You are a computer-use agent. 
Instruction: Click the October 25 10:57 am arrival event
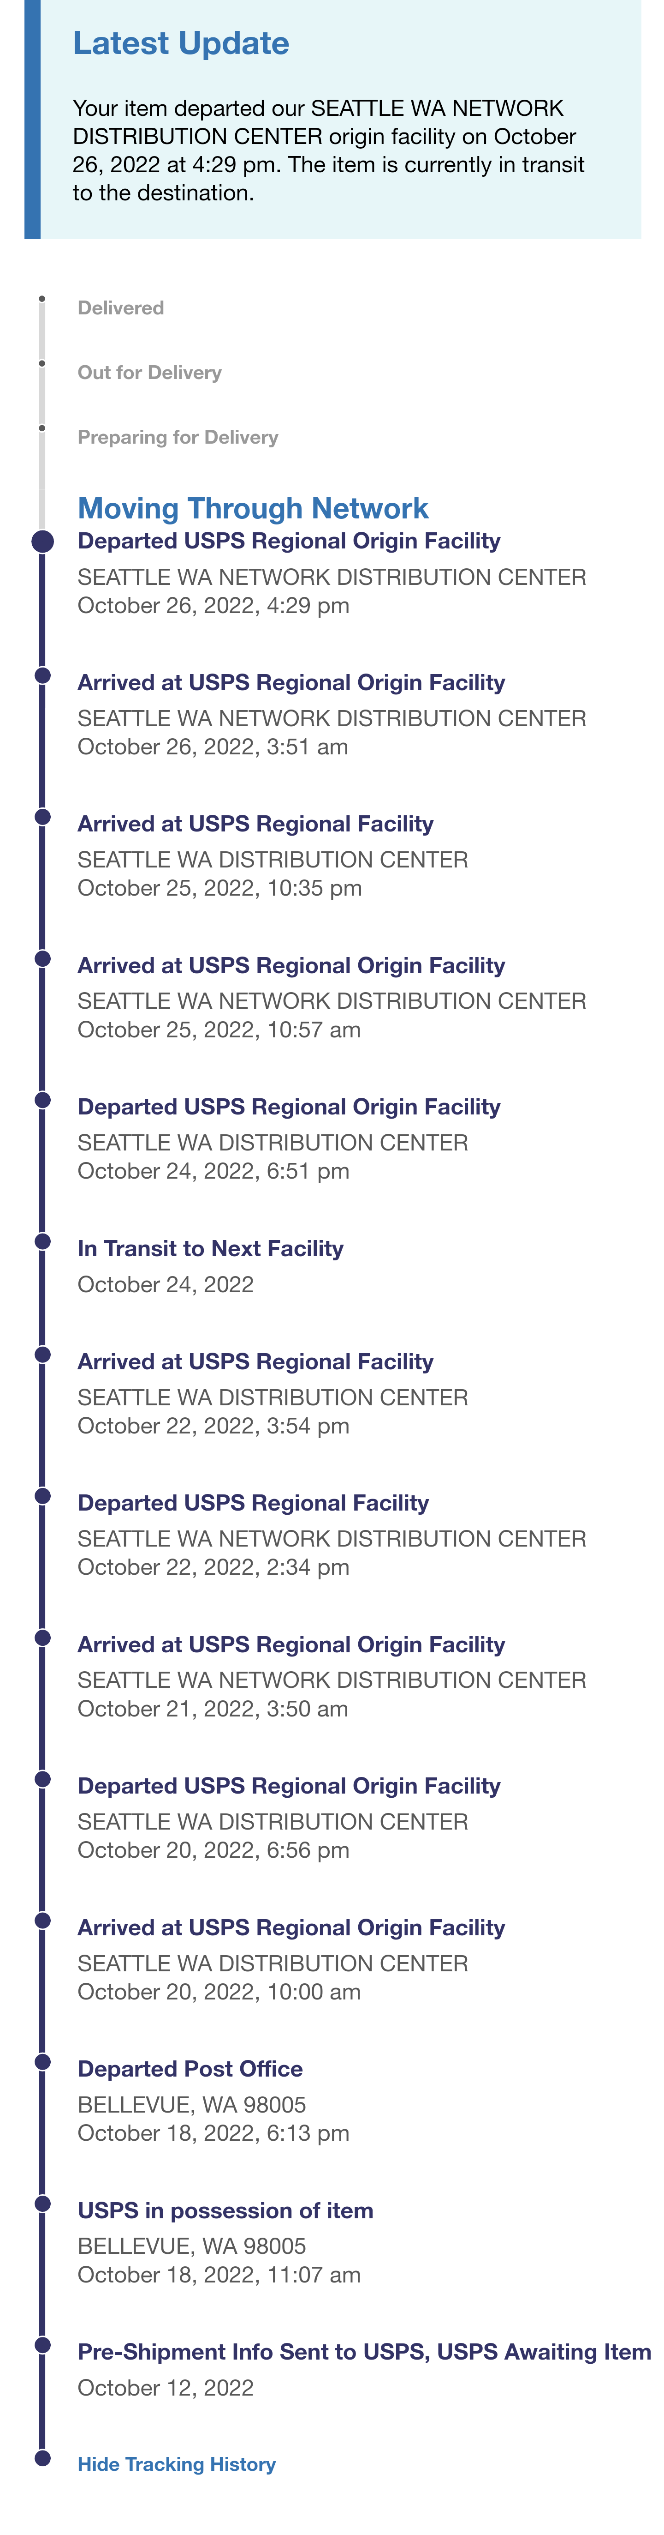coord(332,997)
